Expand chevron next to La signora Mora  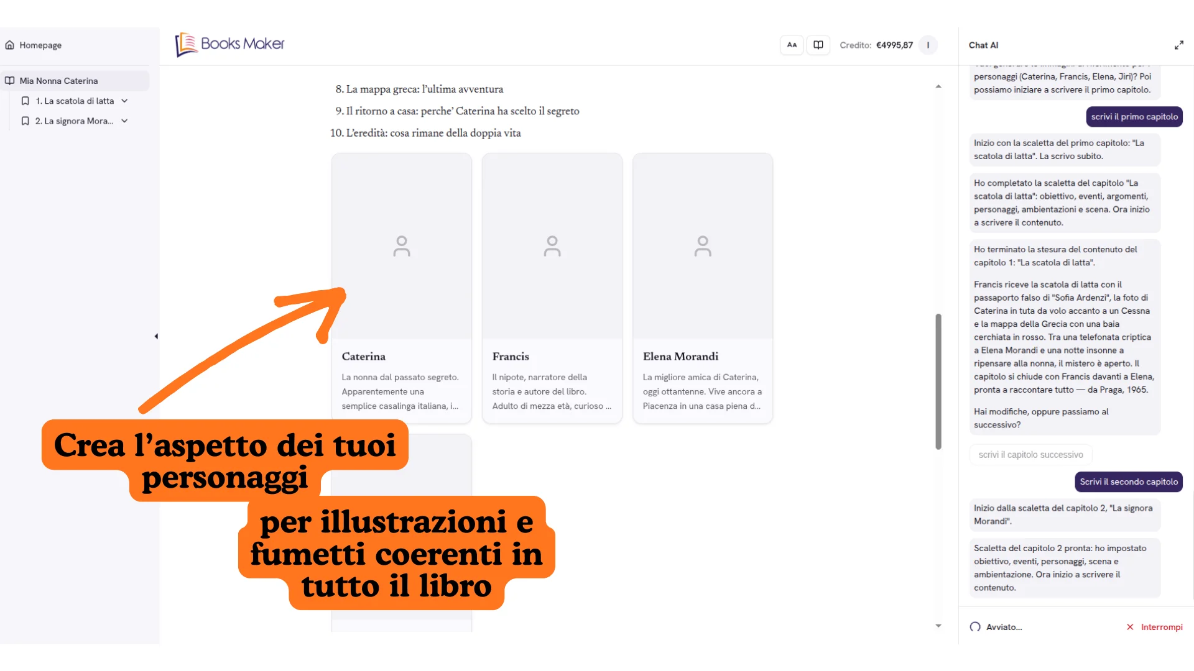[x=124, y=121]
